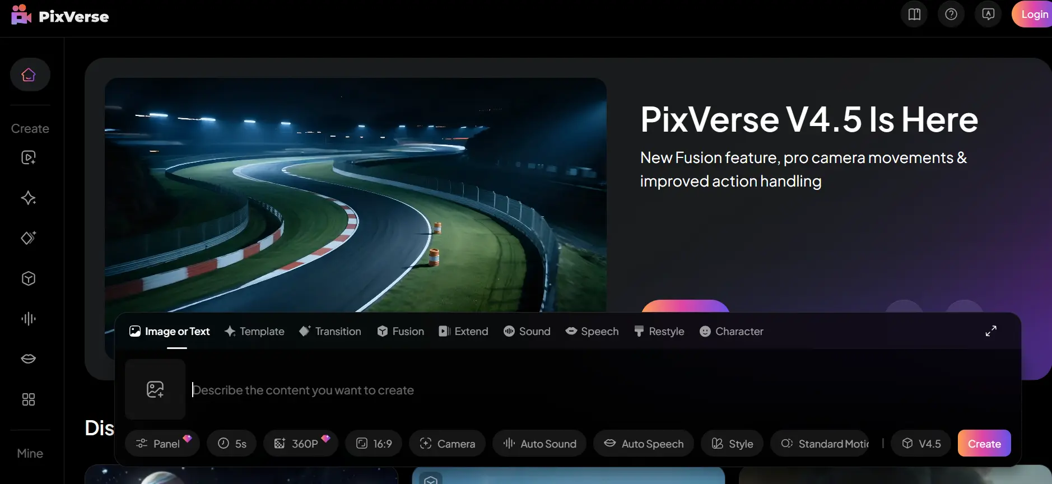Toggle the Auto Speech option
This screenshot has height=484, width=1052.
click(644, 443)
